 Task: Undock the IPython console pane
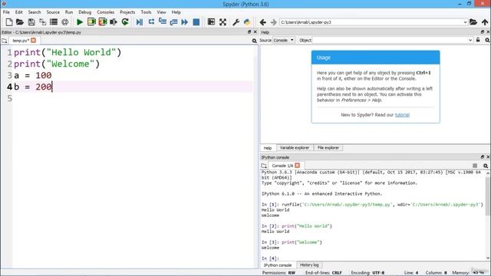coord(483,156)
